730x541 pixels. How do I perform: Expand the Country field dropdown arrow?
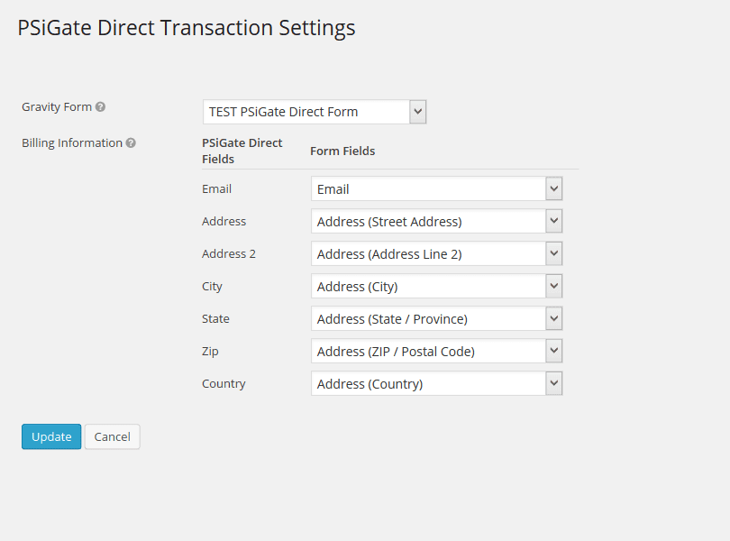tap(554, 383)
